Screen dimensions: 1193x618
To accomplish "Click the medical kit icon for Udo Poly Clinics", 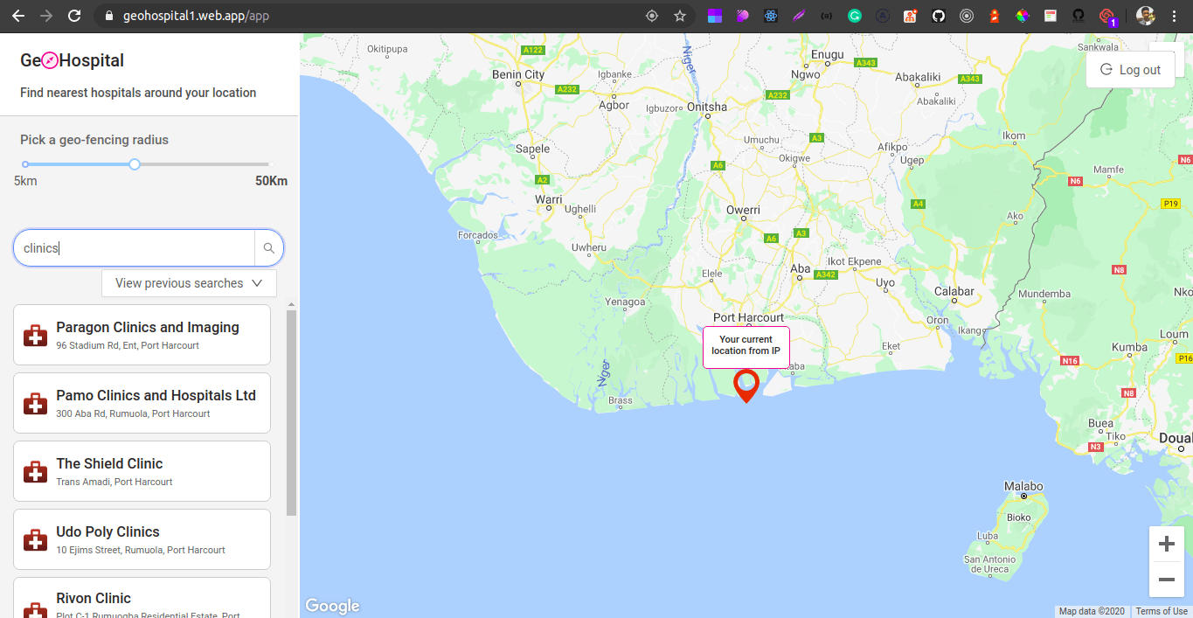I will 36,540.
